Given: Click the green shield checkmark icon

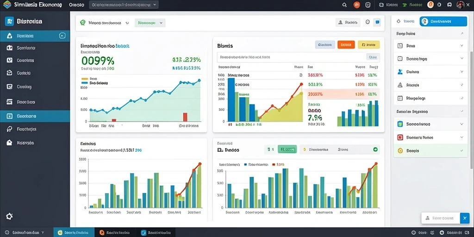Looking at the screenshot, I should [x=82, y=23].
